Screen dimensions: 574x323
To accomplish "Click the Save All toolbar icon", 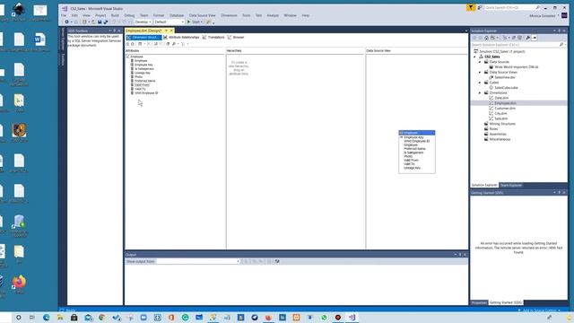I will click(x=106, y=22).
